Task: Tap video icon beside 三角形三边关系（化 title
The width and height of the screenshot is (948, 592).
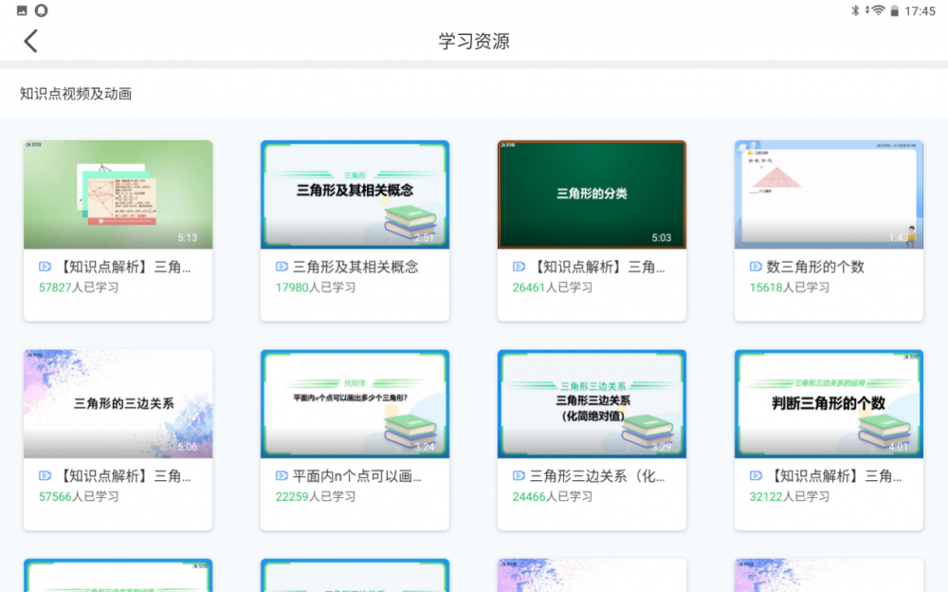Action: tap(519, 475)
